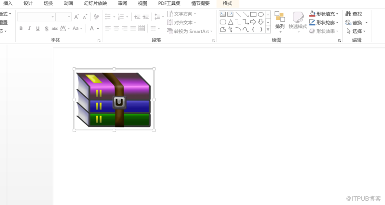The height and width of the screenshot is (205, 385).
Task: Clear all formatting eraser icon
Action: [x=96, y=17]
